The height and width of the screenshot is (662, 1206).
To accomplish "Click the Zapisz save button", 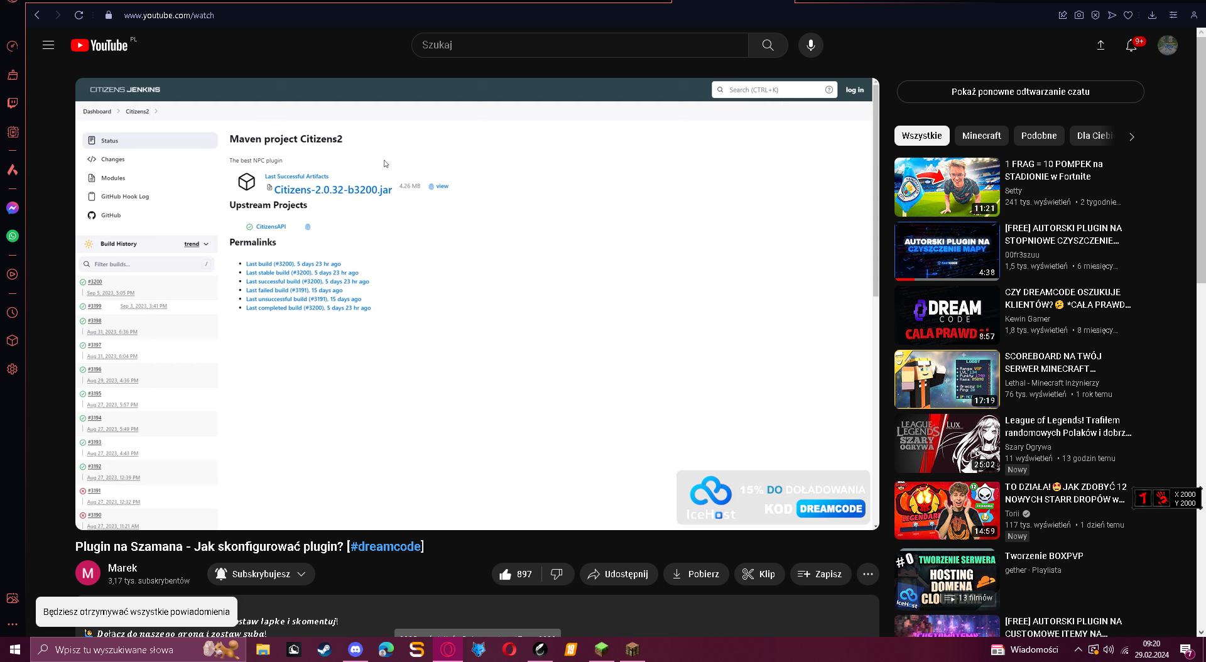I will (820, 574).
